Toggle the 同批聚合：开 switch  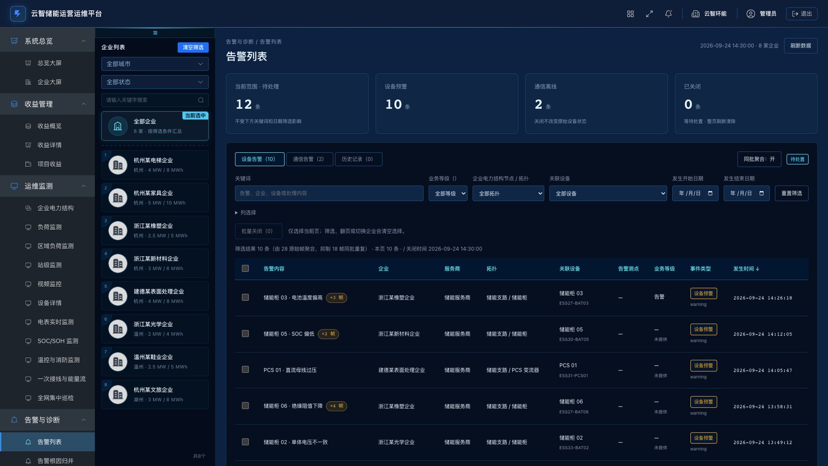759,159
